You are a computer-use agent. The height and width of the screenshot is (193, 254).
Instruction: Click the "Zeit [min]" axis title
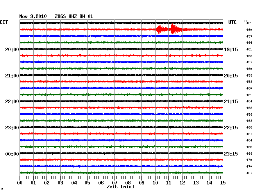(120, 187)
